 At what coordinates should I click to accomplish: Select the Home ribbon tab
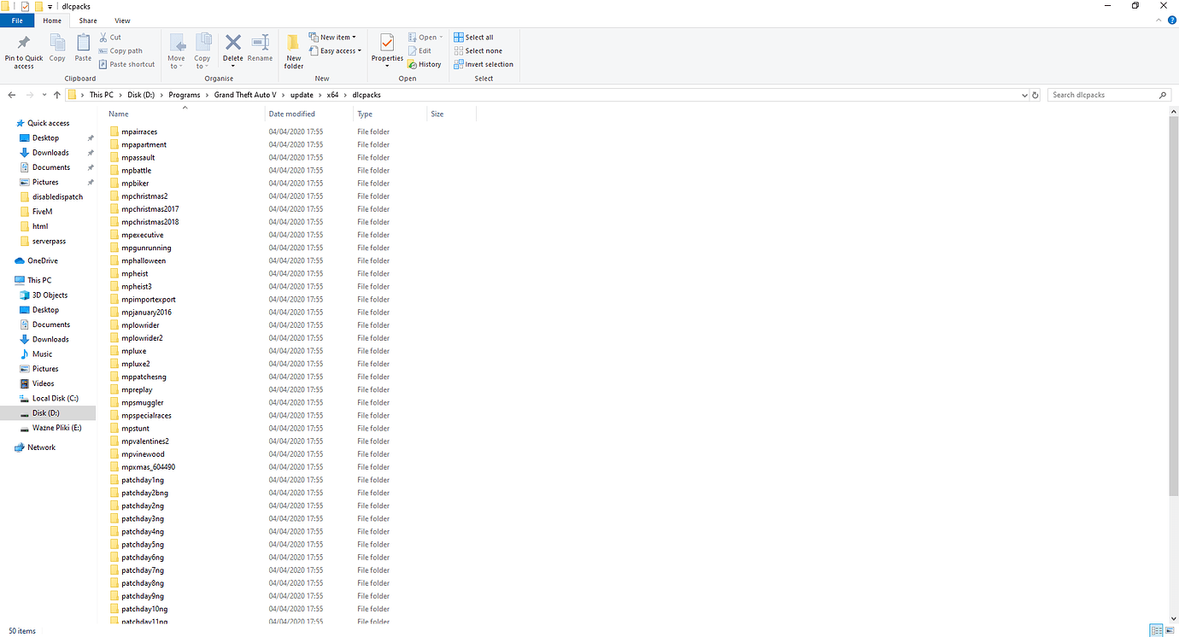click(52, 20)
